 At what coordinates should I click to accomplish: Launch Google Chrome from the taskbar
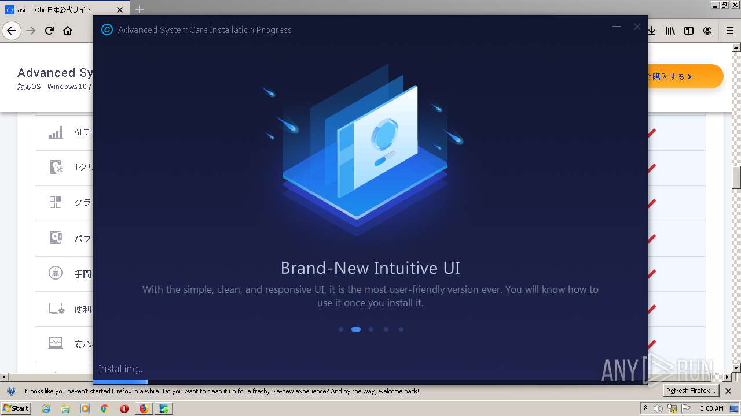(105, 408)
